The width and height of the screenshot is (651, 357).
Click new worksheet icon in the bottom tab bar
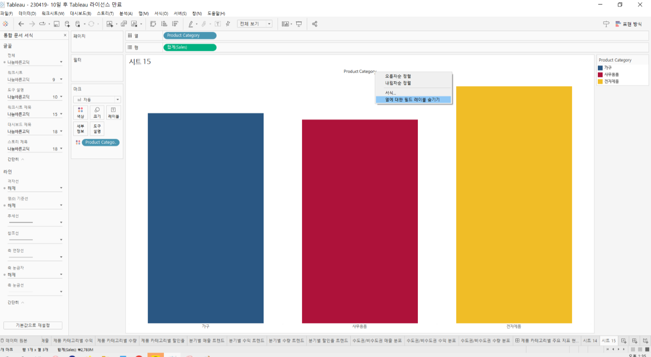(624, 340)
